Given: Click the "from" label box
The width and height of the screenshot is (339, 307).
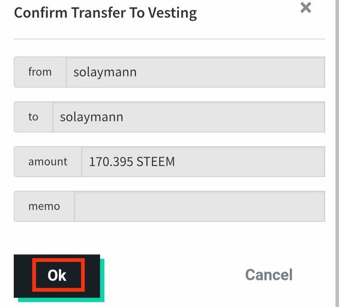Looking at the screenshot, I should tap(40, 72).
